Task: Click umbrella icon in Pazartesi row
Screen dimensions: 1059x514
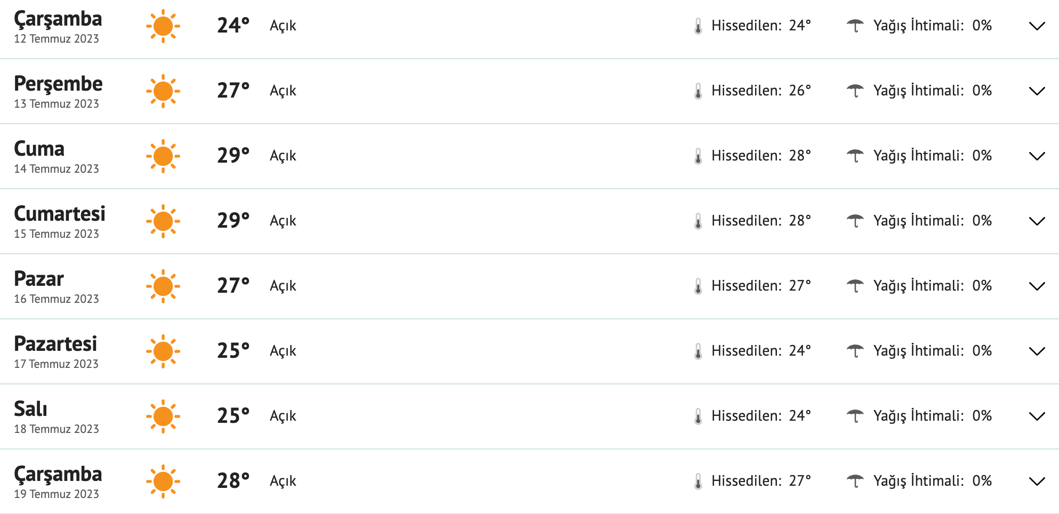Action: tap(855, 351)
